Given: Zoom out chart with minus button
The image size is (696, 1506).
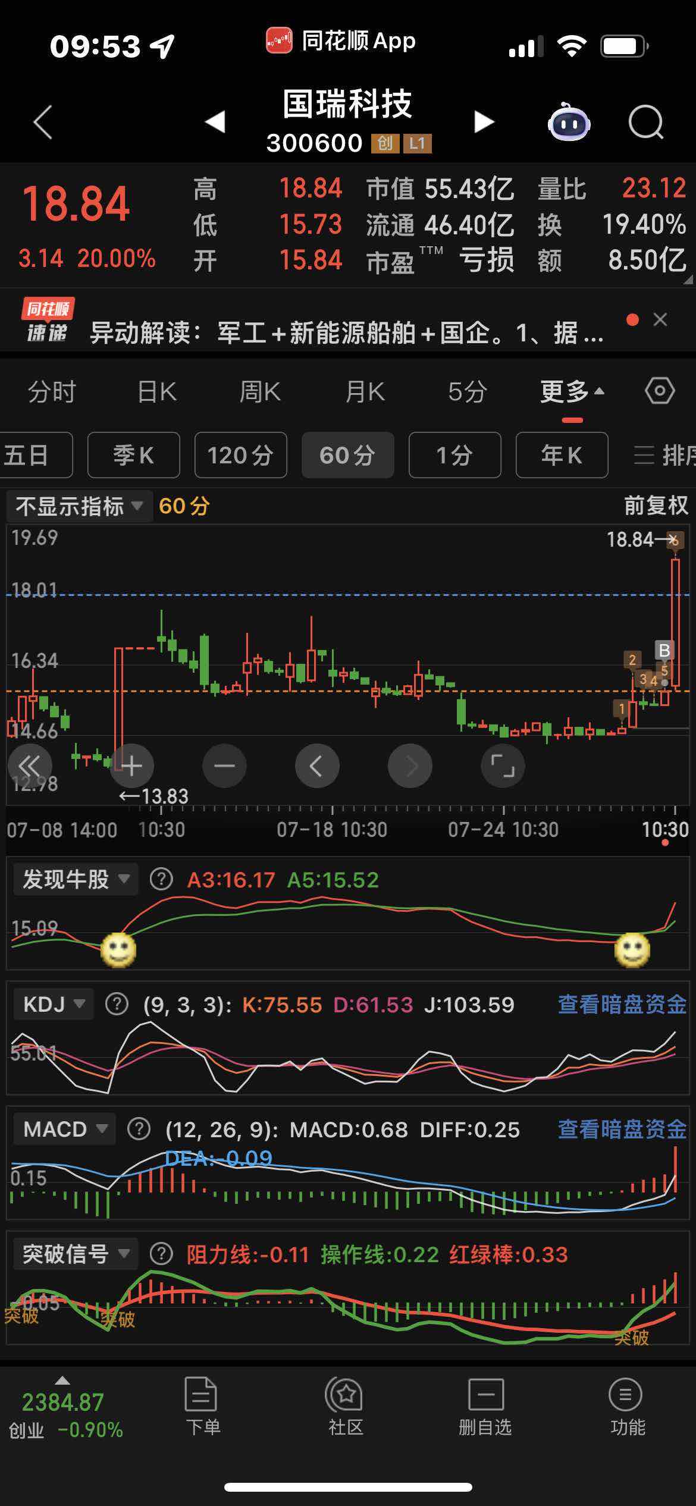Looking at the screenshot, I should 224,766.
